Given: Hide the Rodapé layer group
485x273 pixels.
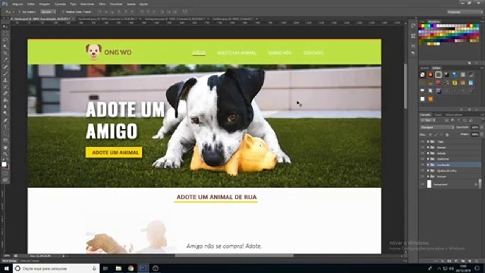Looking at the screenshot, I should (422, 177).
